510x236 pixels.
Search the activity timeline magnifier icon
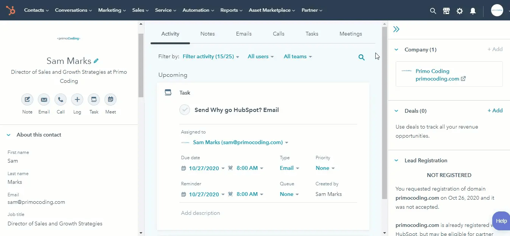362,57
